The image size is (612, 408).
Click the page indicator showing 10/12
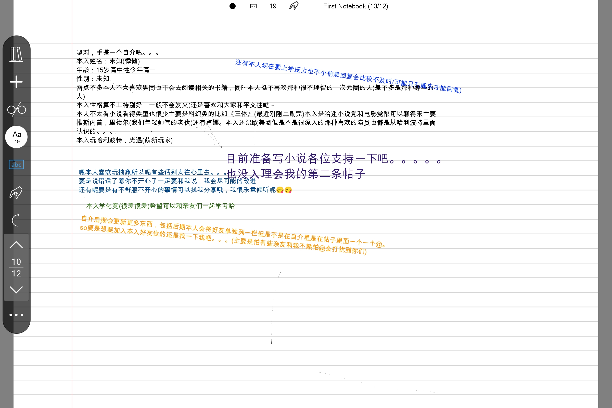(16, 267)
